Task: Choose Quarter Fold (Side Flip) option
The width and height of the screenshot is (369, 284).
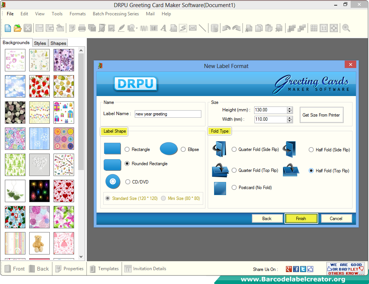Action: coord(234,149)
